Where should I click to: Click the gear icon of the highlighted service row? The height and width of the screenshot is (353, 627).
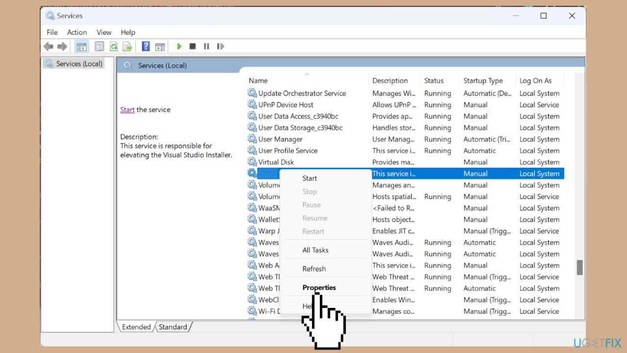click(252, 174)
